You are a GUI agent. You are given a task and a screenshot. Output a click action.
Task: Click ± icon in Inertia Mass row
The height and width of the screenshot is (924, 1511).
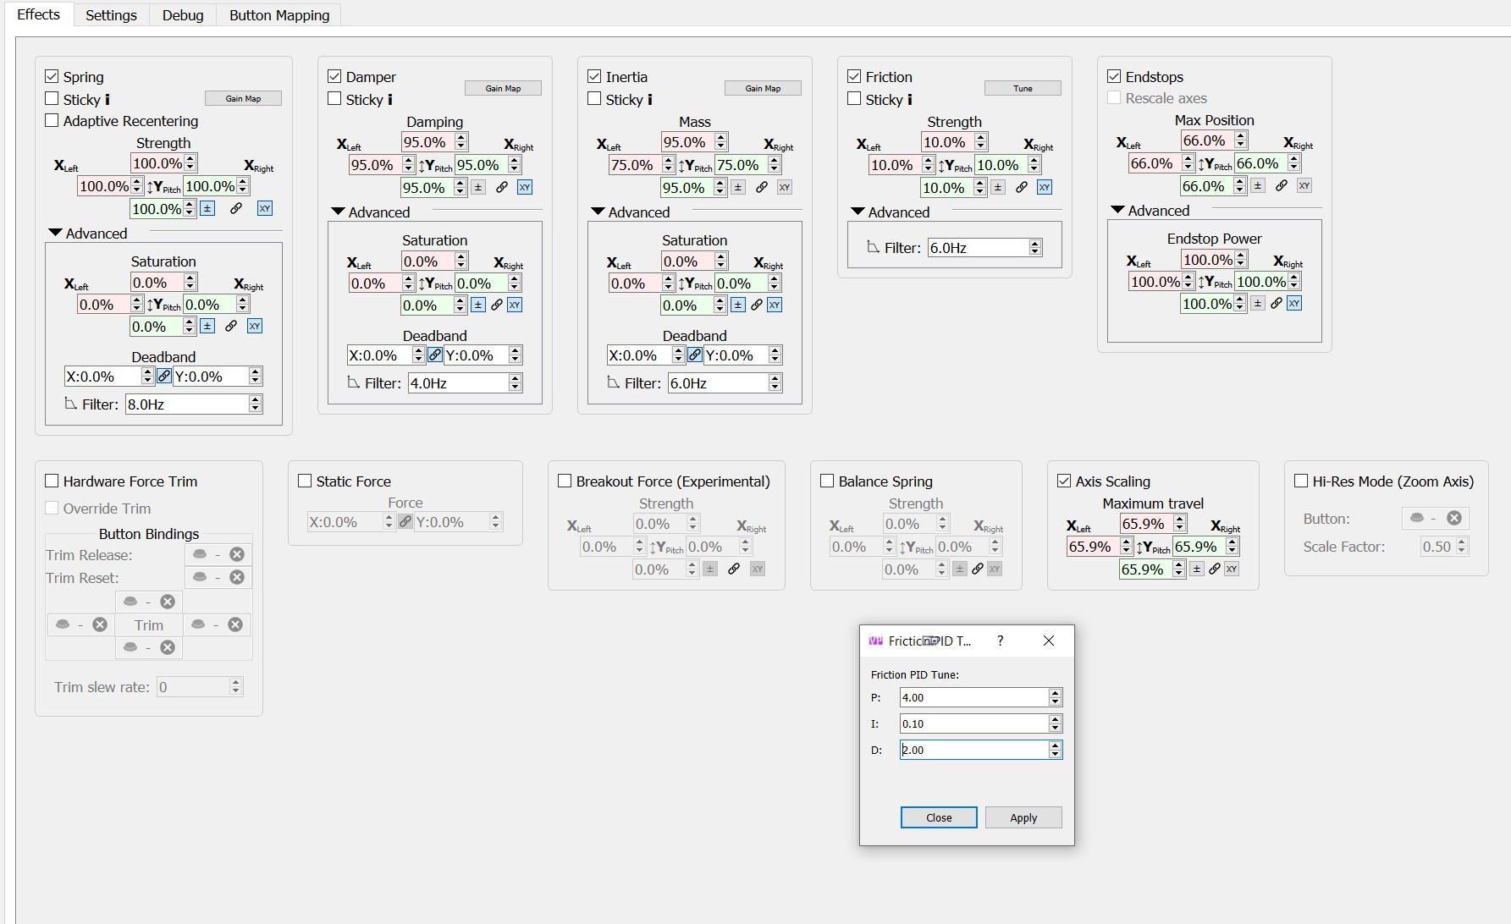[x=738, y=187]
